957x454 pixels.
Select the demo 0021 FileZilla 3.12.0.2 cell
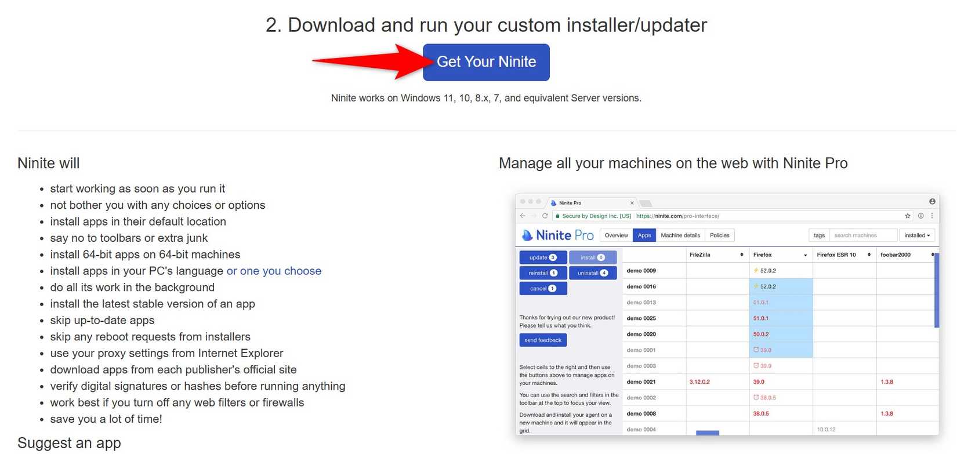click(717, 382)
